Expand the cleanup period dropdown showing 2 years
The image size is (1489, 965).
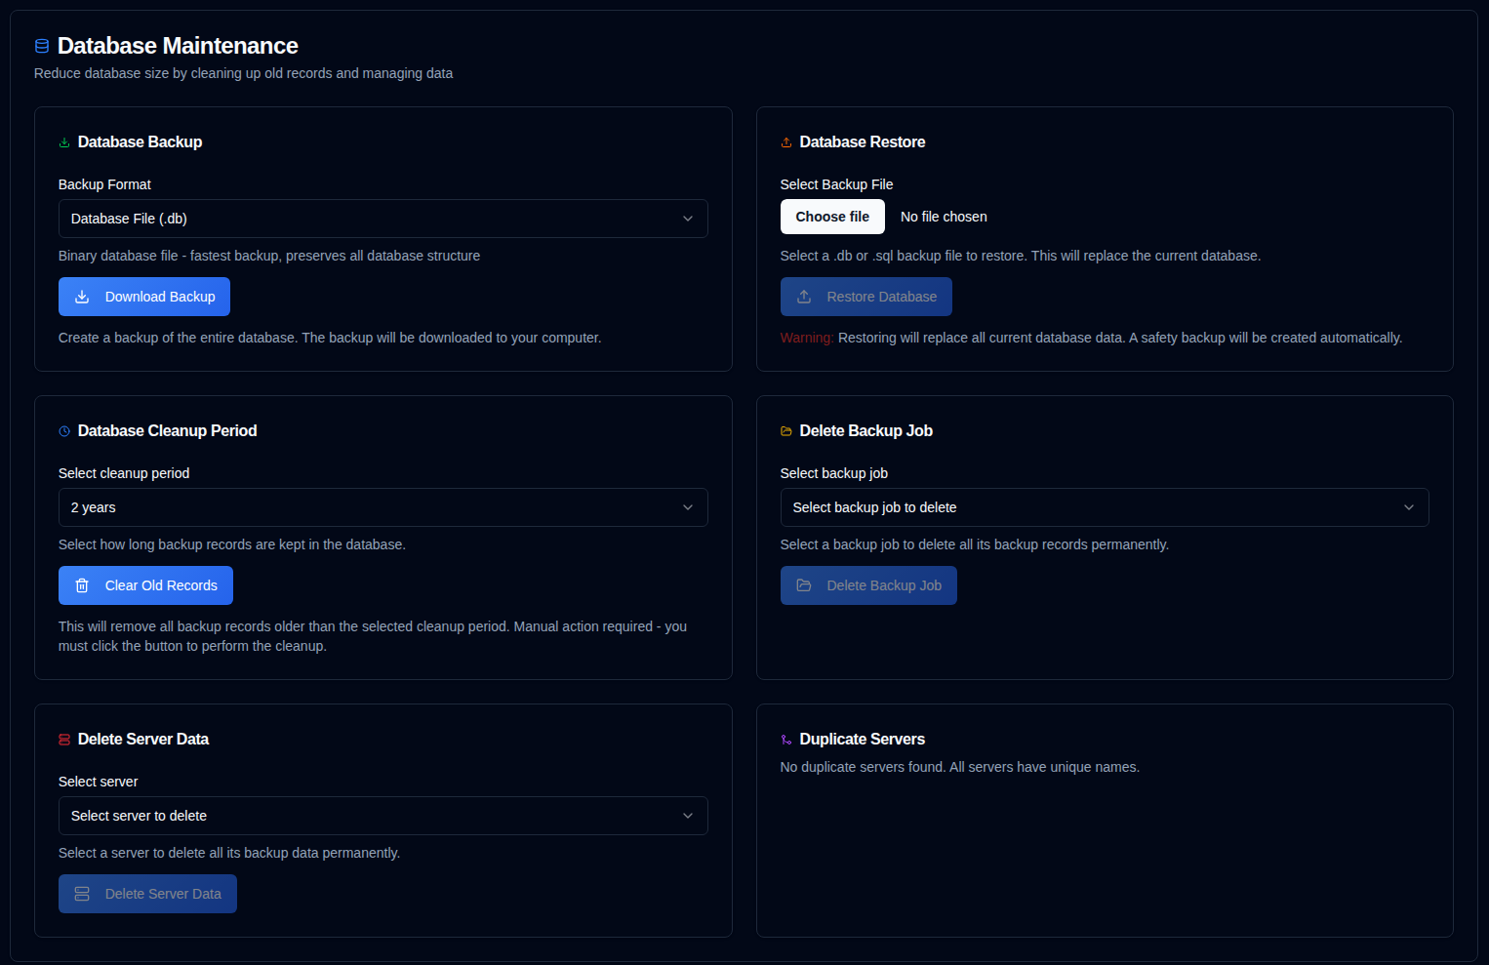382,507
